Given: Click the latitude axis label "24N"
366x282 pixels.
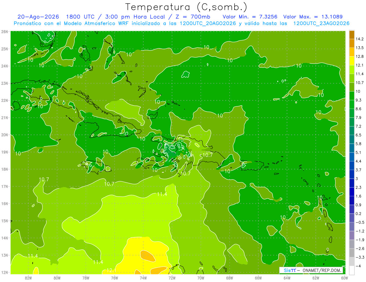Looking at the screenshot, I should tap(4, 66).
